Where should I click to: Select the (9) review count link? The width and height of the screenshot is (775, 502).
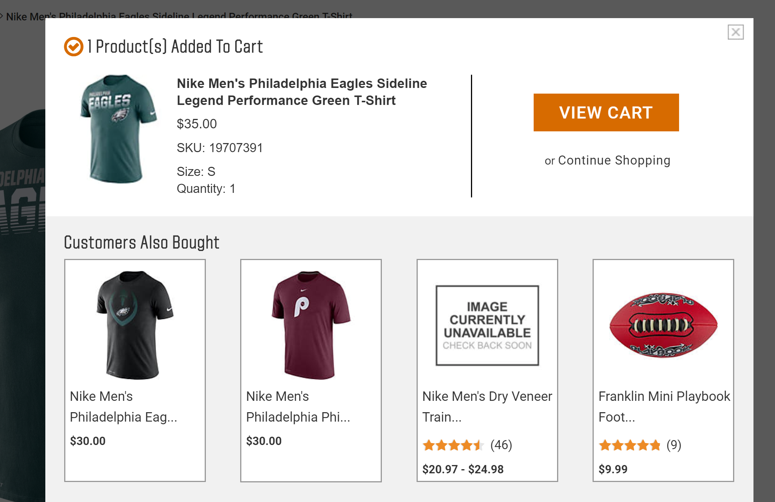click(673, 445)
